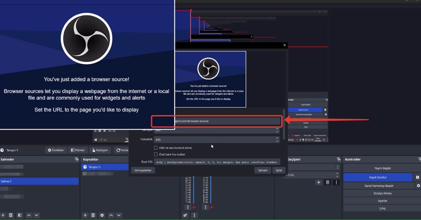Open the audio mixer three-dot options menu
Image resolution: width=421 pixels, height=220 pixels.
click(194, 215)
